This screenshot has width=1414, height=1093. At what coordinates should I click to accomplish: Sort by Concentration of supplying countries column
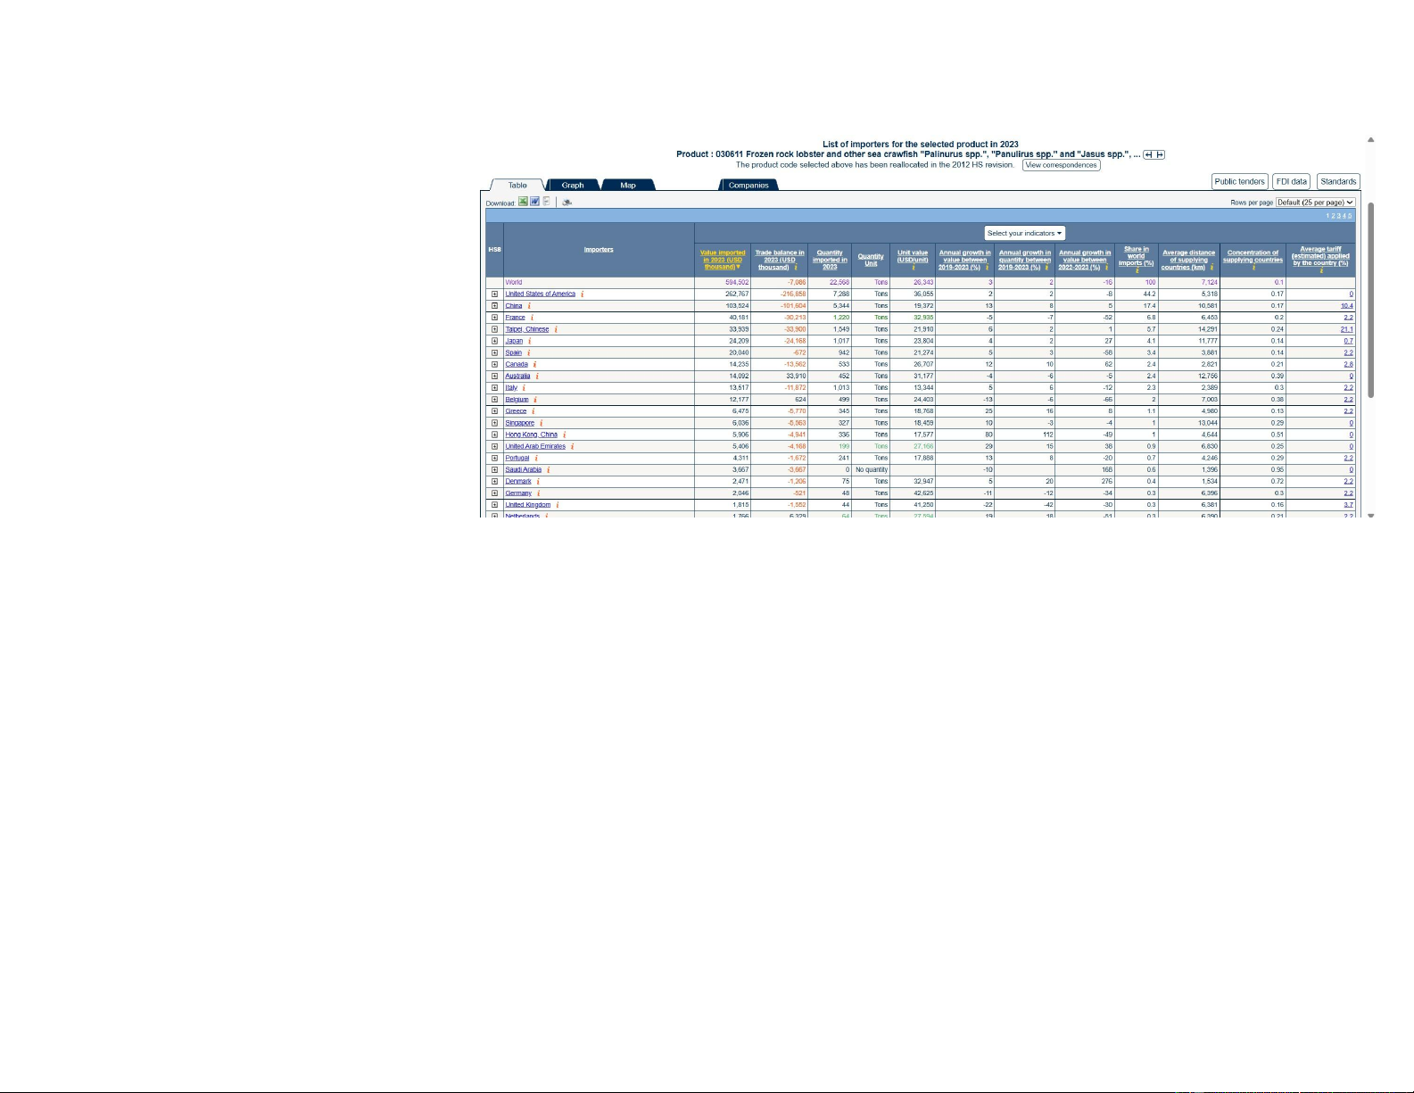click(x=1253, y=256)
